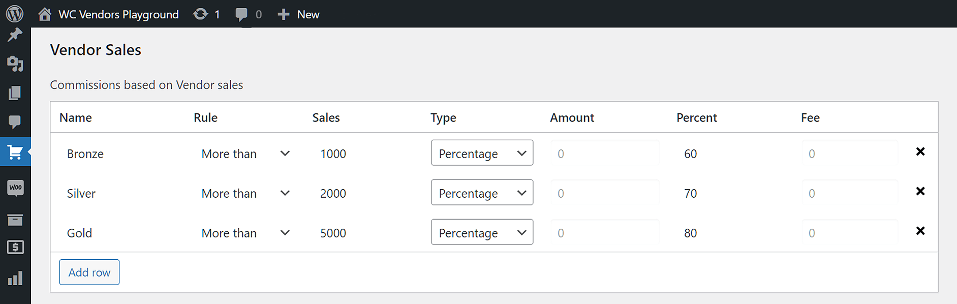The height and width of the screenshot is (304, 957).
Task: Open Analytics bar chart sidebar icon
Action: pyautogui.click(x=15, y=278)
